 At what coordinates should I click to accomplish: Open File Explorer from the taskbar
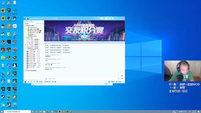click(x=41, y=112)
